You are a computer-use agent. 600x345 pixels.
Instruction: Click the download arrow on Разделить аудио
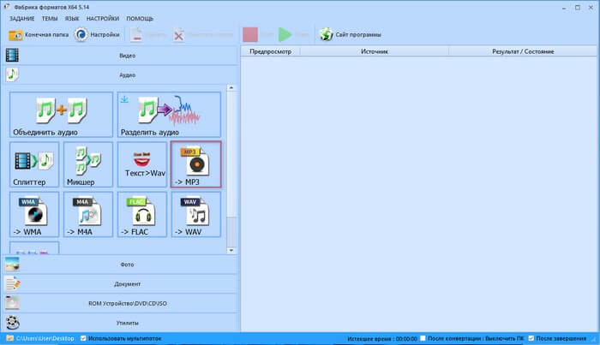click(x=124, y=99)
